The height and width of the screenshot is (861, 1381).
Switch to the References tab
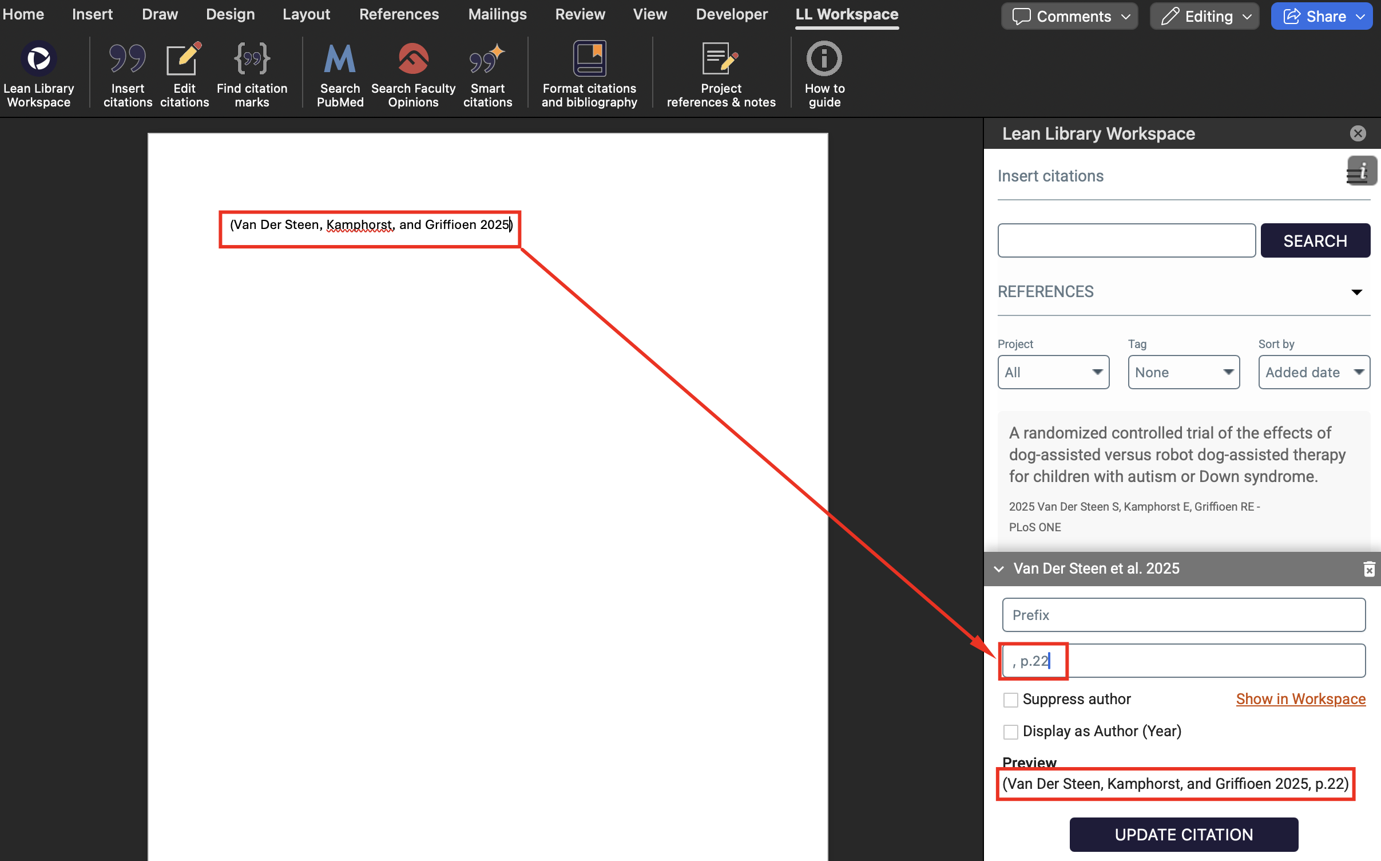pyautogui.click(x=399, y=14)
